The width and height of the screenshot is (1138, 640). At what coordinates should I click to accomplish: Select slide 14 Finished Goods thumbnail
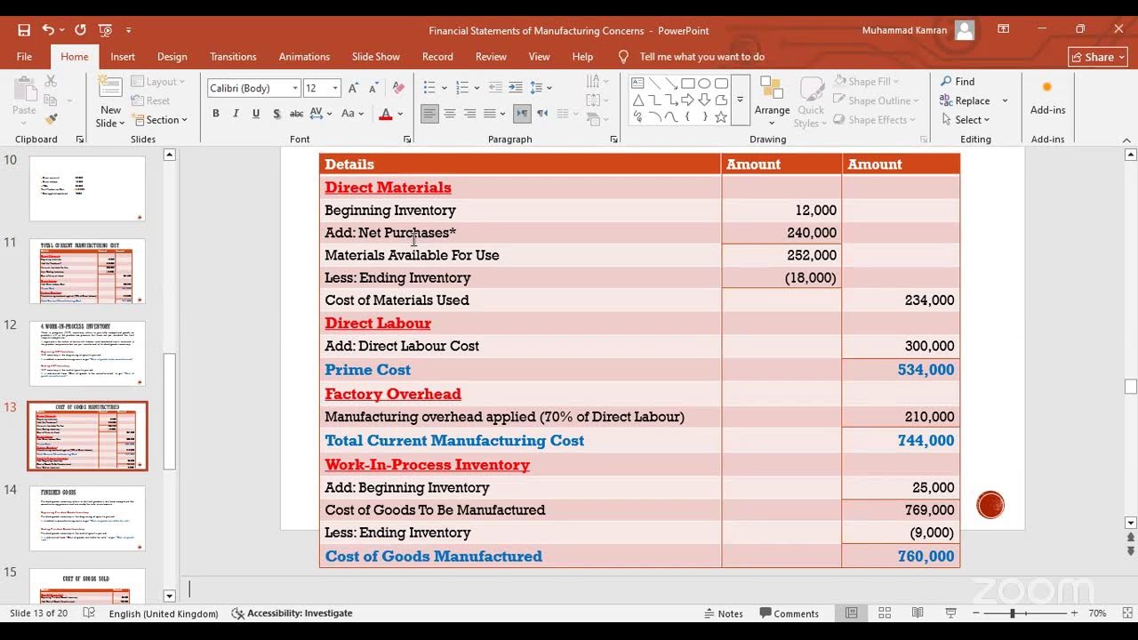click(87, 518)
